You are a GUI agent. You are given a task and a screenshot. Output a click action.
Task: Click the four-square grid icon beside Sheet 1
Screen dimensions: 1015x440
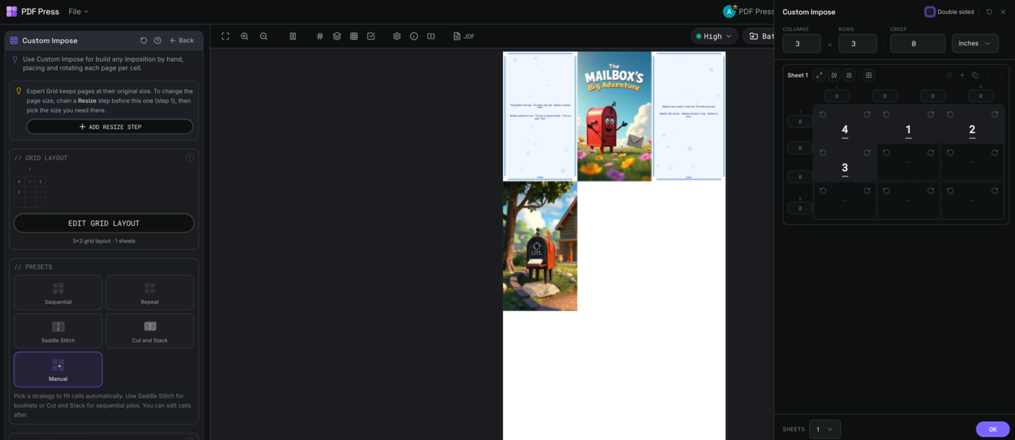868,75
